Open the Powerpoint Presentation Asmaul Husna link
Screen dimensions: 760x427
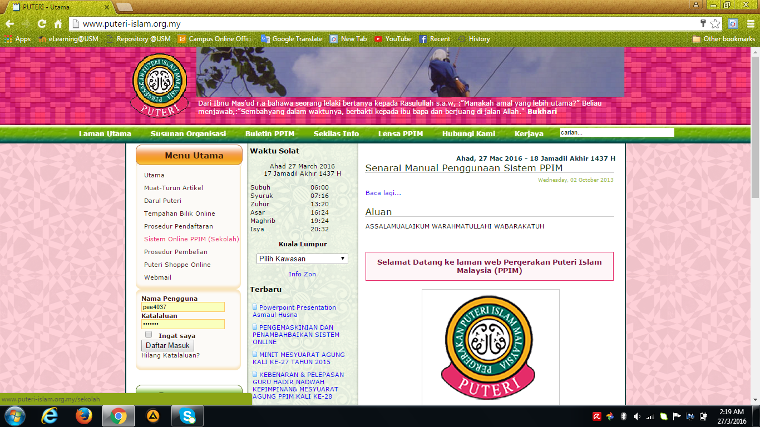click(x=294, y=311)
